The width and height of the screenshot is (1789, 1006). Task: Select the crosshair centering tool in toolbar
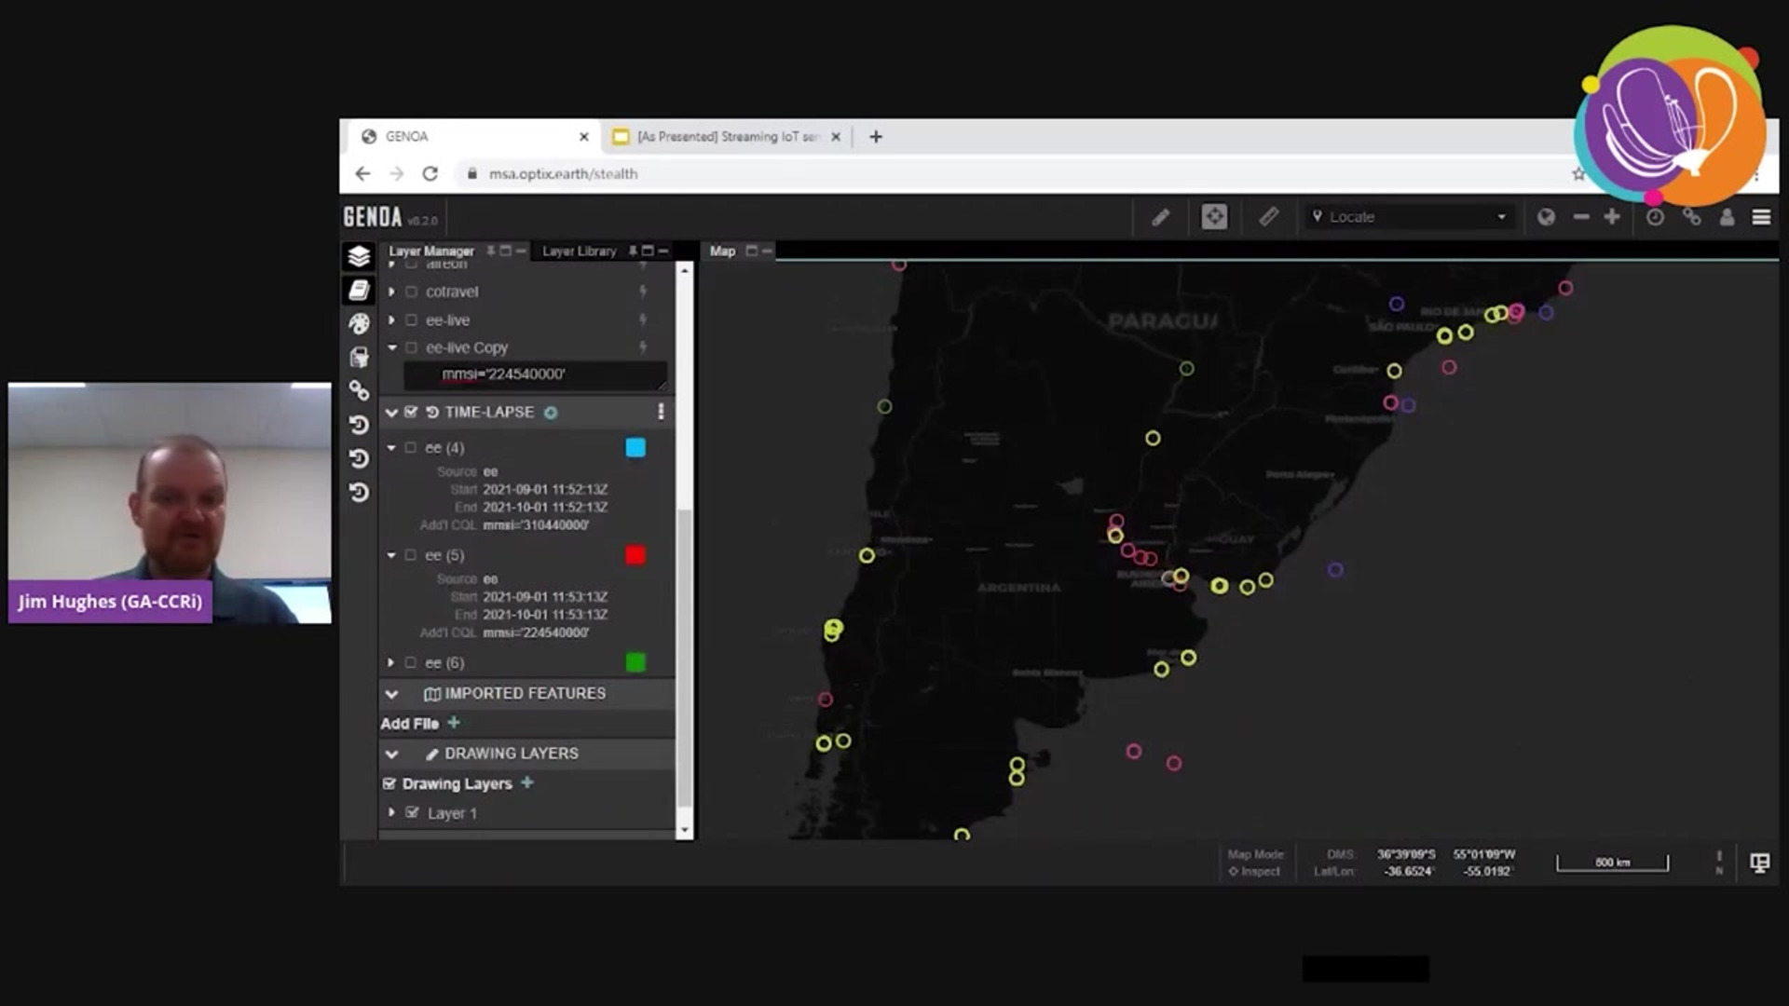1214,216
